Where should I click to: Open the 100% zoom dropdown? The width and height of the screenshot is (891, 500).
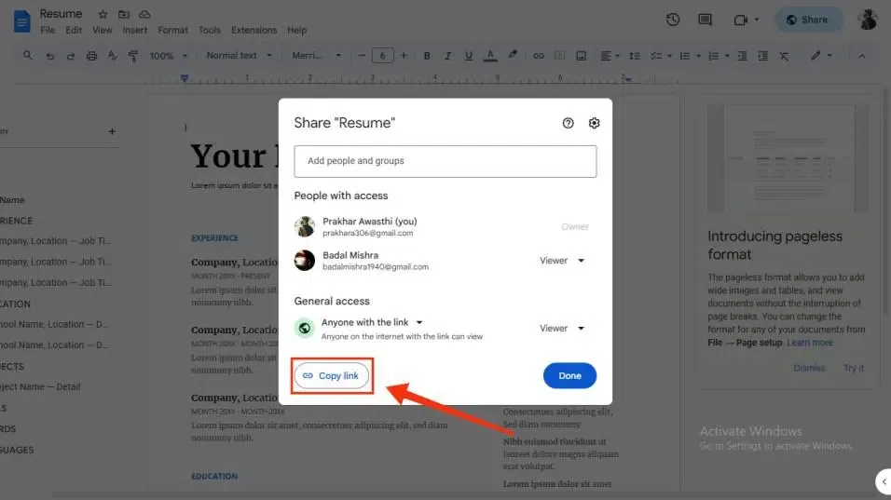pyautogui.click(x=168, y=56)
